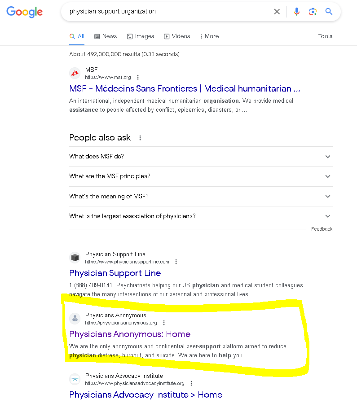357x403 pixels.
Task: Start voice search with microphone icon
Action: (296, 12)
